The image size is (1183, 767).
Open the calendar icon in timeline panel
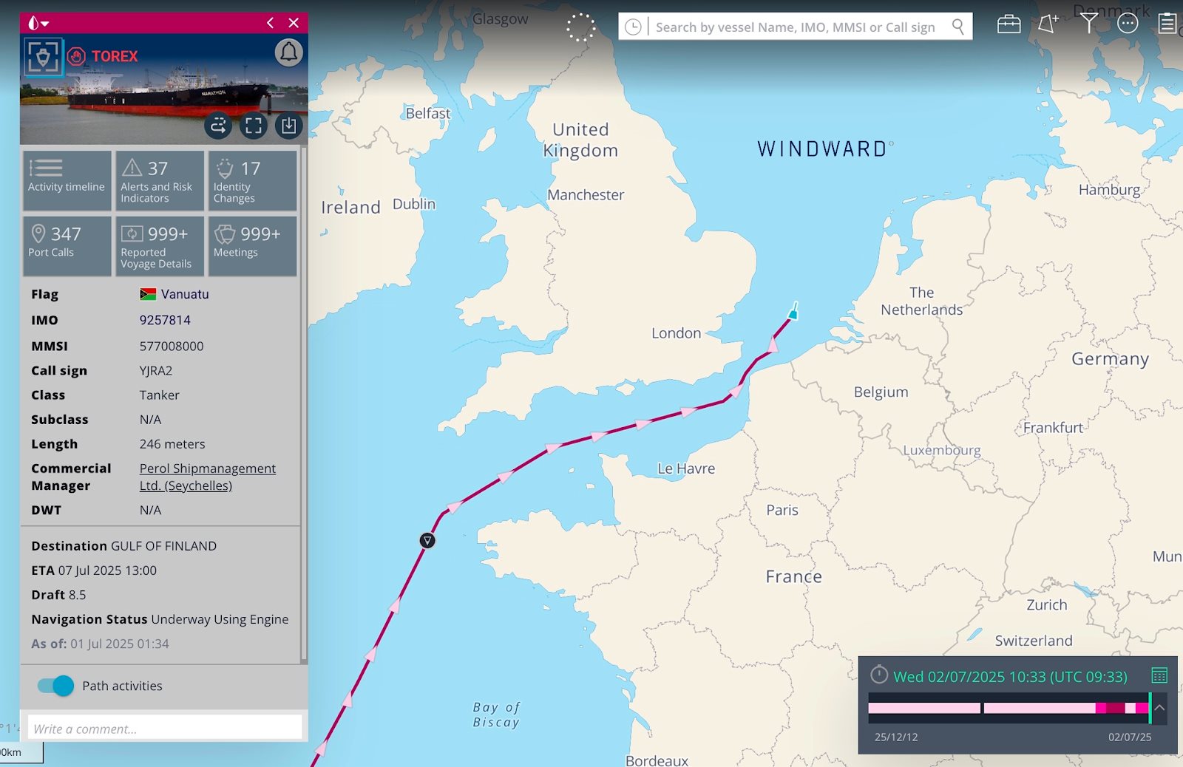point(1159,675)
